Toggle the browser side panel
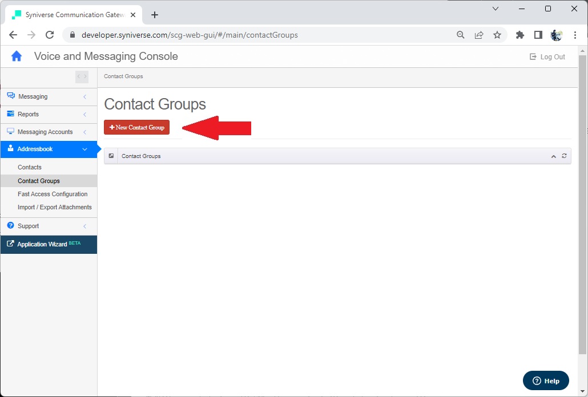 tap(538, 35)
